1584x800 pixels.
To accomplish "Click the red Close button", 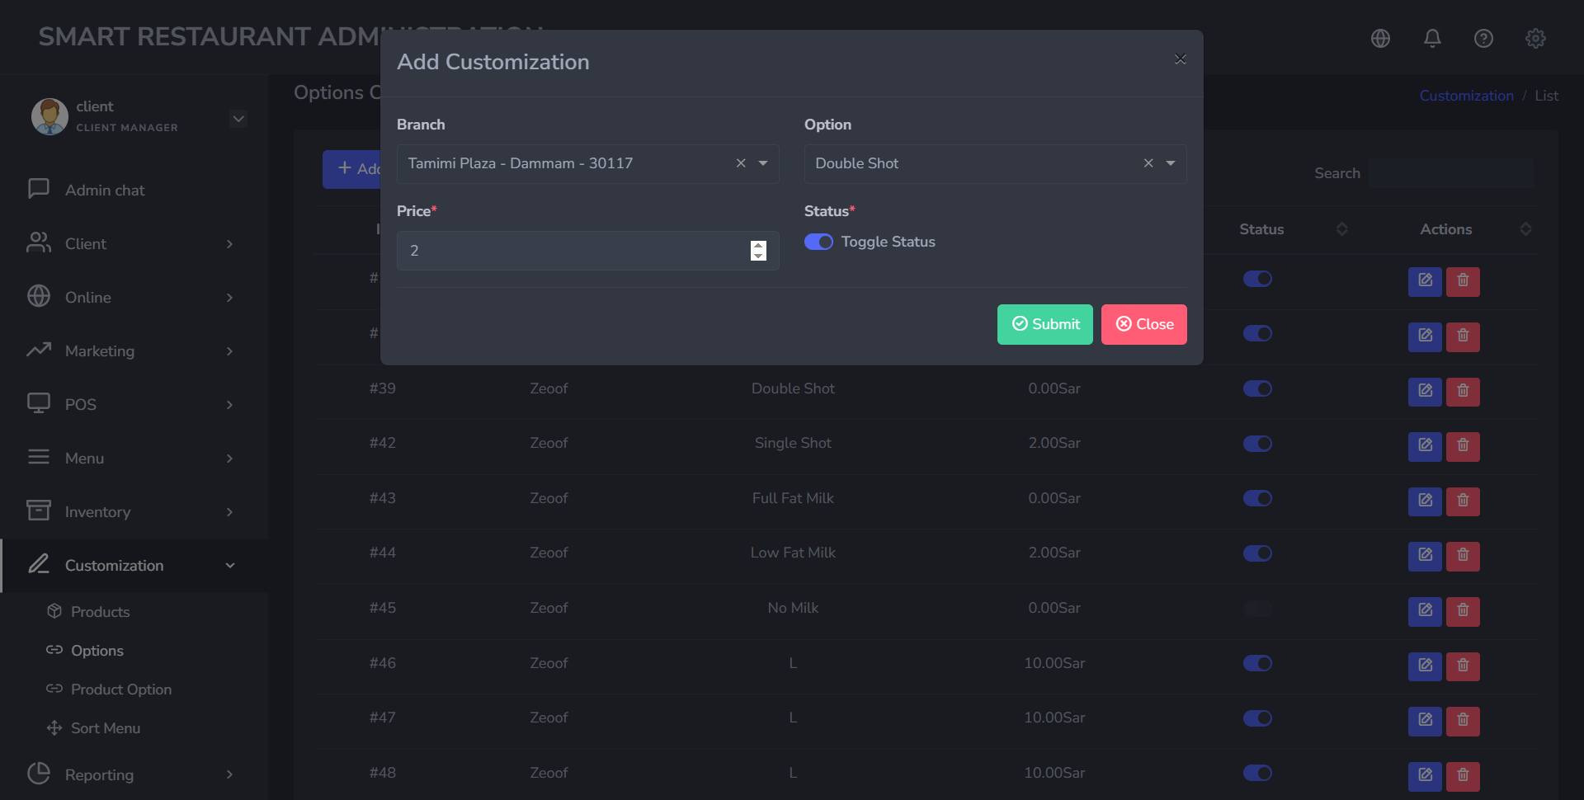I will pyautogui.click(x=1143, y=324).
